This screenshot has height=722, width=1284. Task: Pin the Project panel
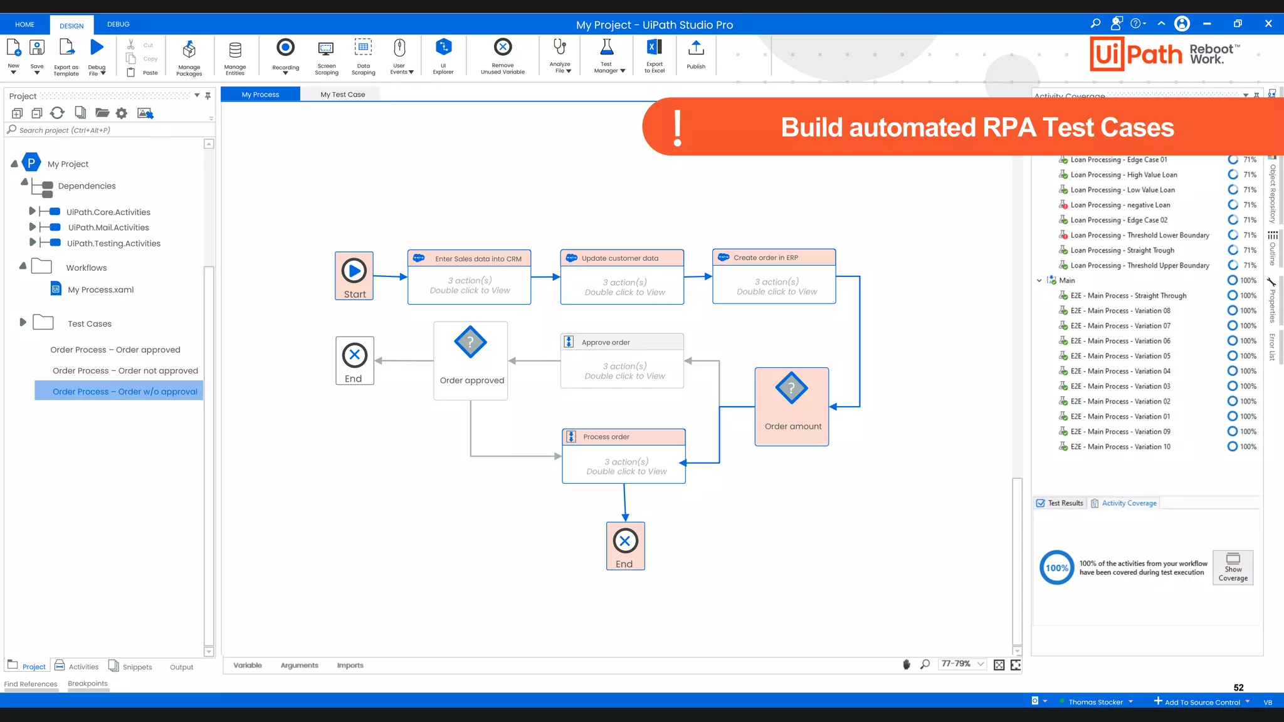pos(208,96)
